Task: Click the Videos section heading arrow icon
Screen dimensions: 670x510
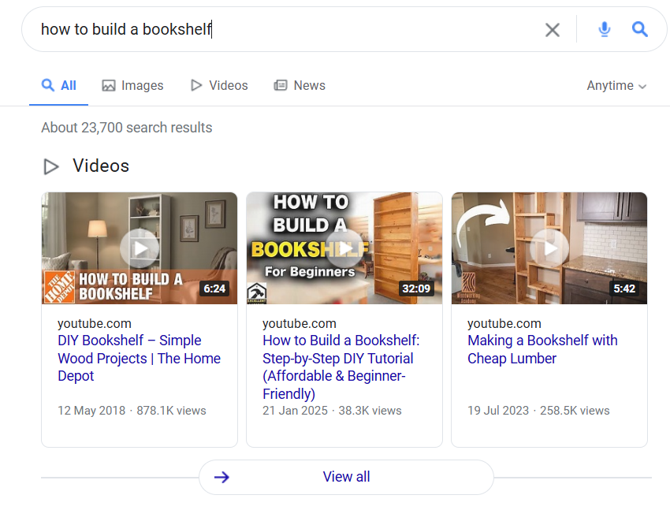Action: [52, 166]
